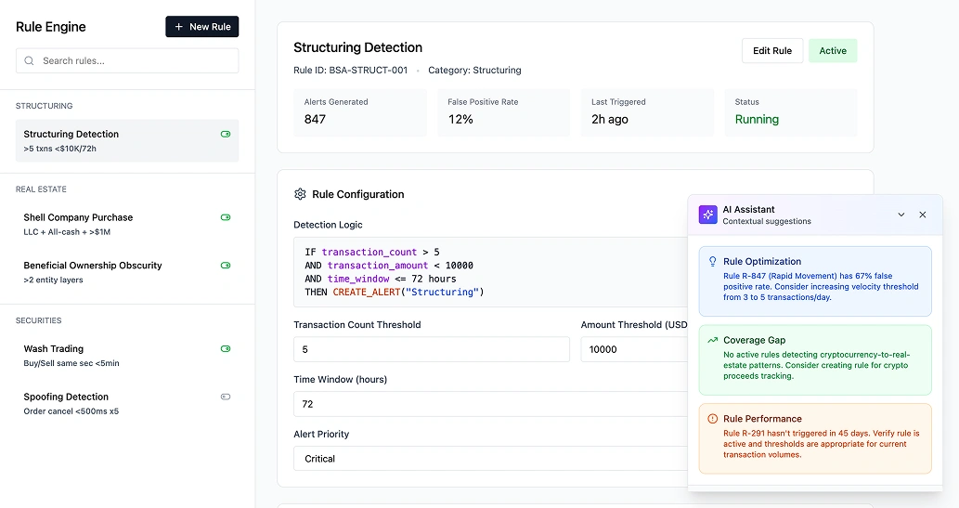Collapse the AI Assistant panel chevron
Screen dimensions: 959x508
pos(901,215)
